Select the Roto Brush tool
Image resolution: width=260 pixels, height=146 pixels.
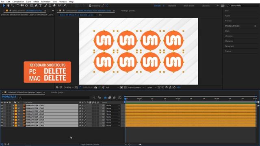click(60, 5)
